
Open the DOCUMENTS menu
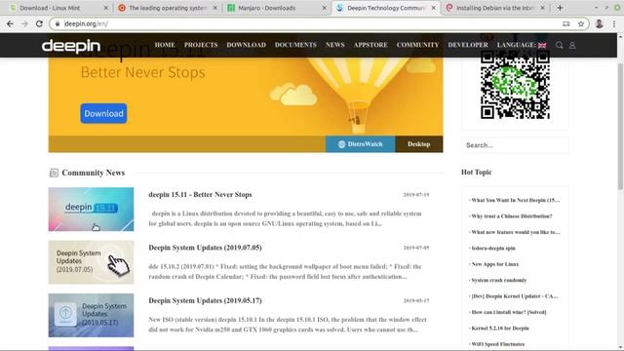tap(295, 45)
